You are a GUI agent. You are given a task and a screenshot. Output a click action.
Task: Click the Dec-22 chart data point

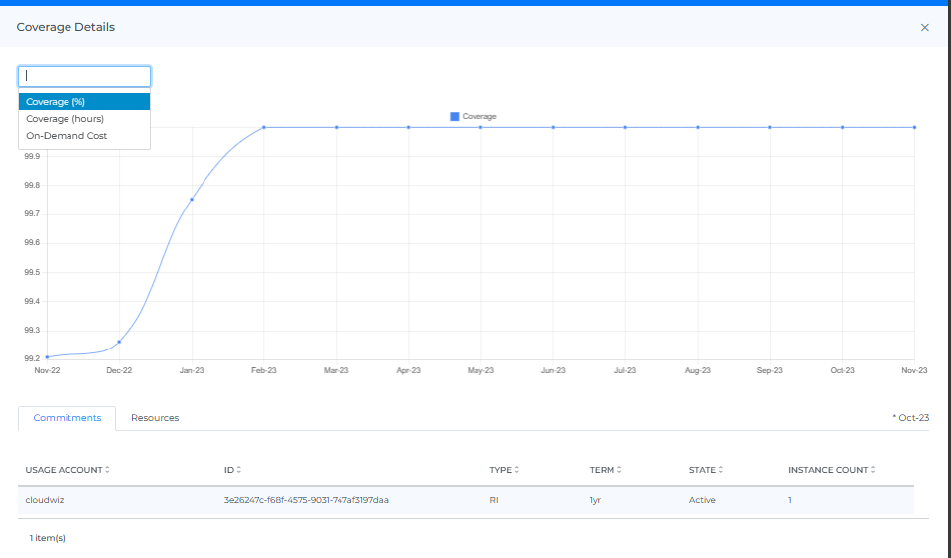pos(119,342)
